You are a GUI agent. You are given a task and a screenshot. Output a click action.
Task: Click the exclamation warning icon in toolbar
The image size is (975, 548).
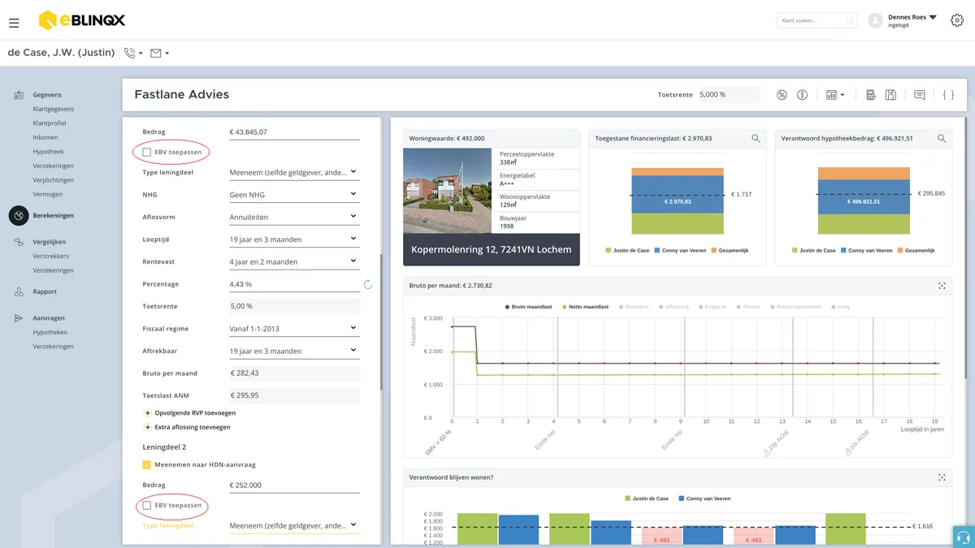(802, 95)
